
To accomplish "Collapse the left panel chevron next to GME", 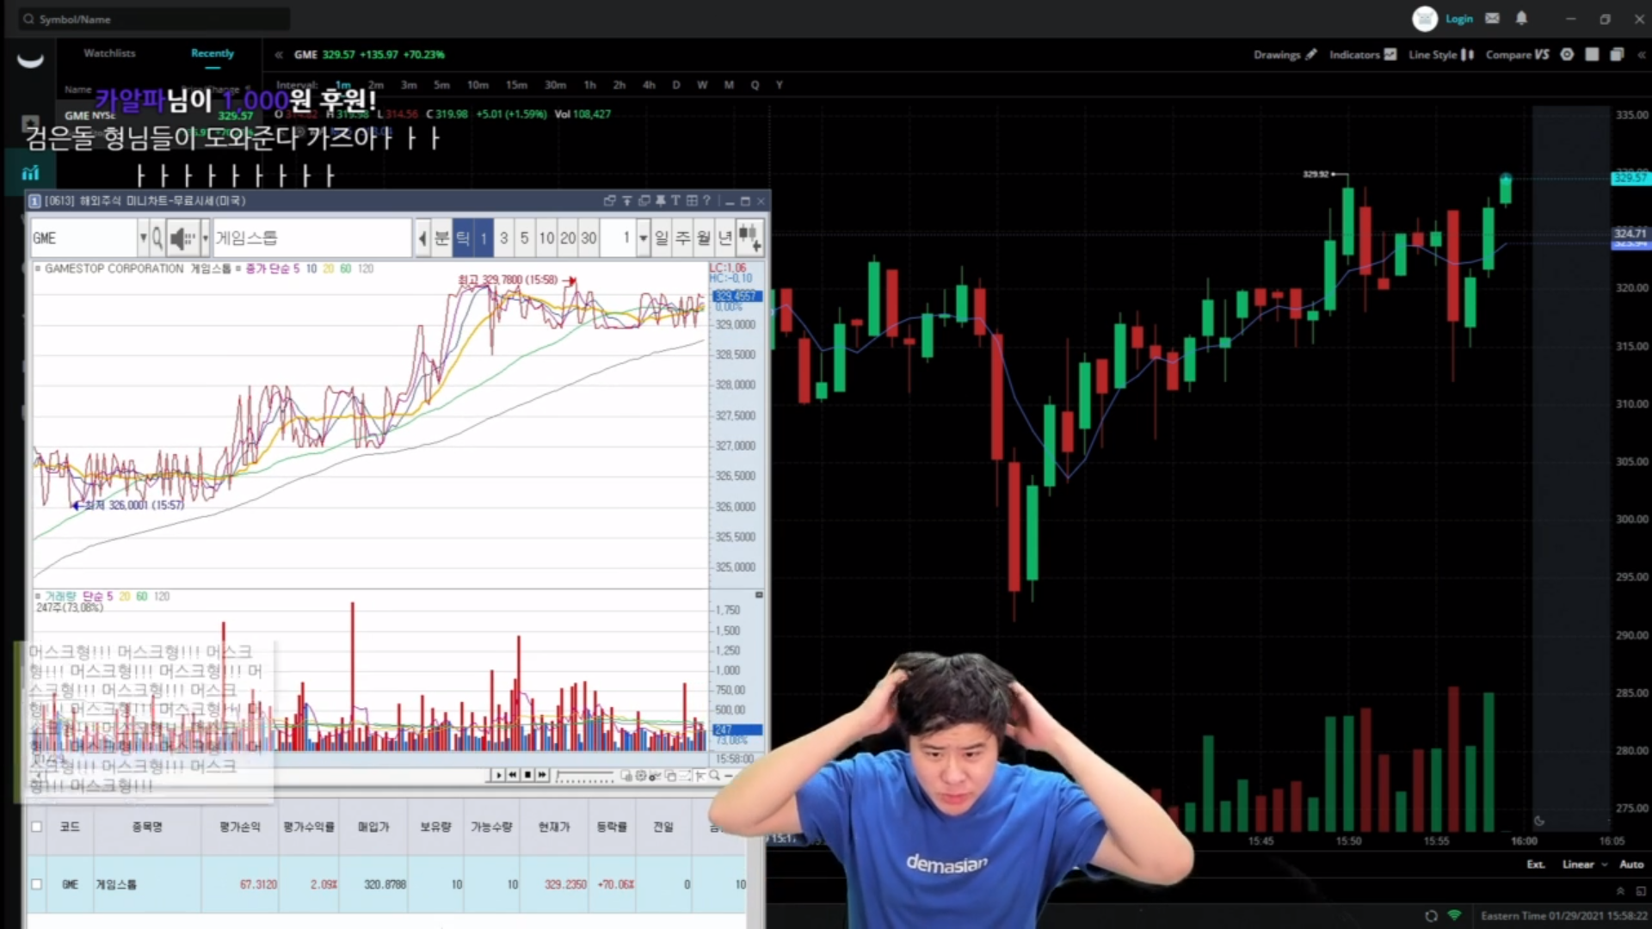I will (279, 54).
